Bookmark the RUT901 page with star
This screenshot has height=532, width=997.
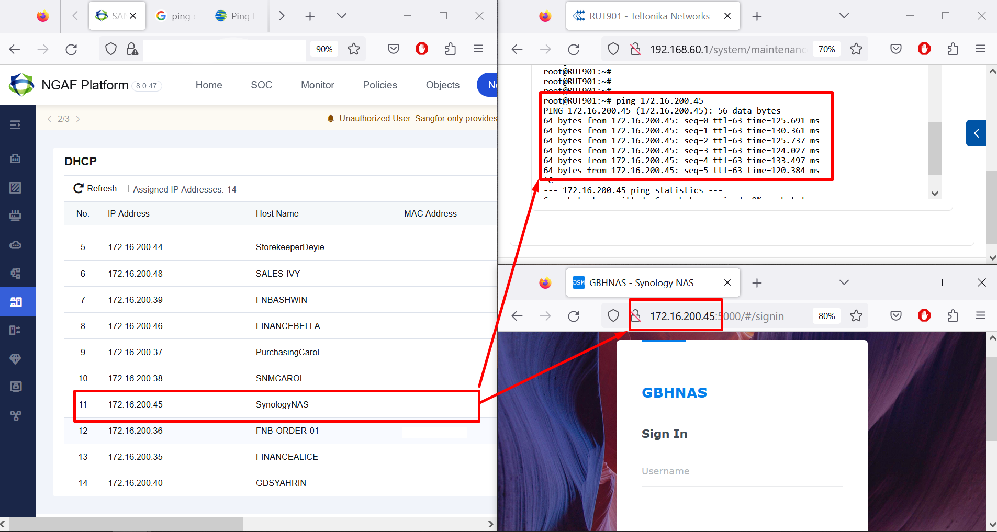tap(856, 49)
